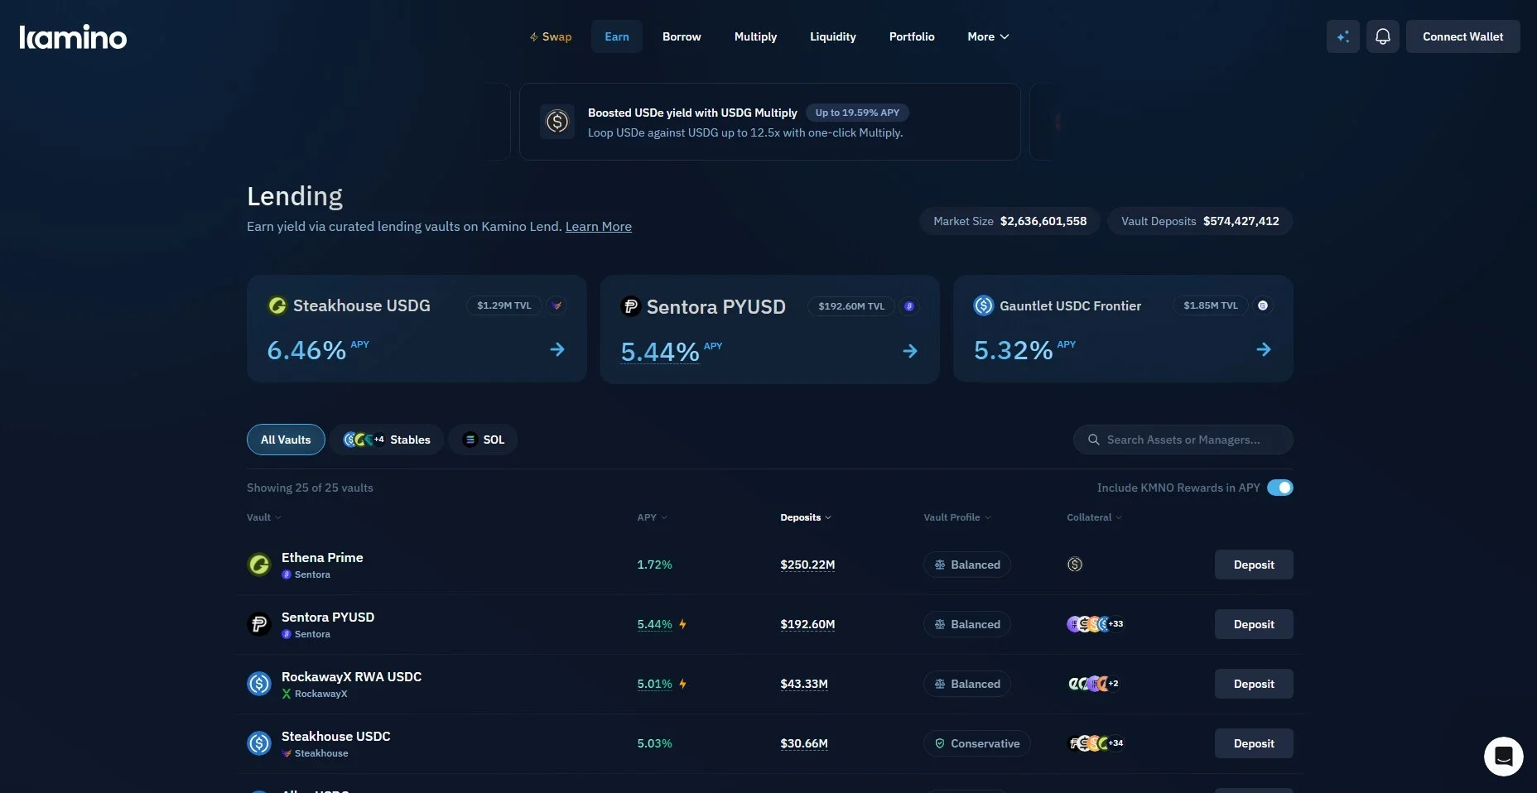Filter vaults by SOL
Screen dimensions: 1537x793
(x=484, y=440)
